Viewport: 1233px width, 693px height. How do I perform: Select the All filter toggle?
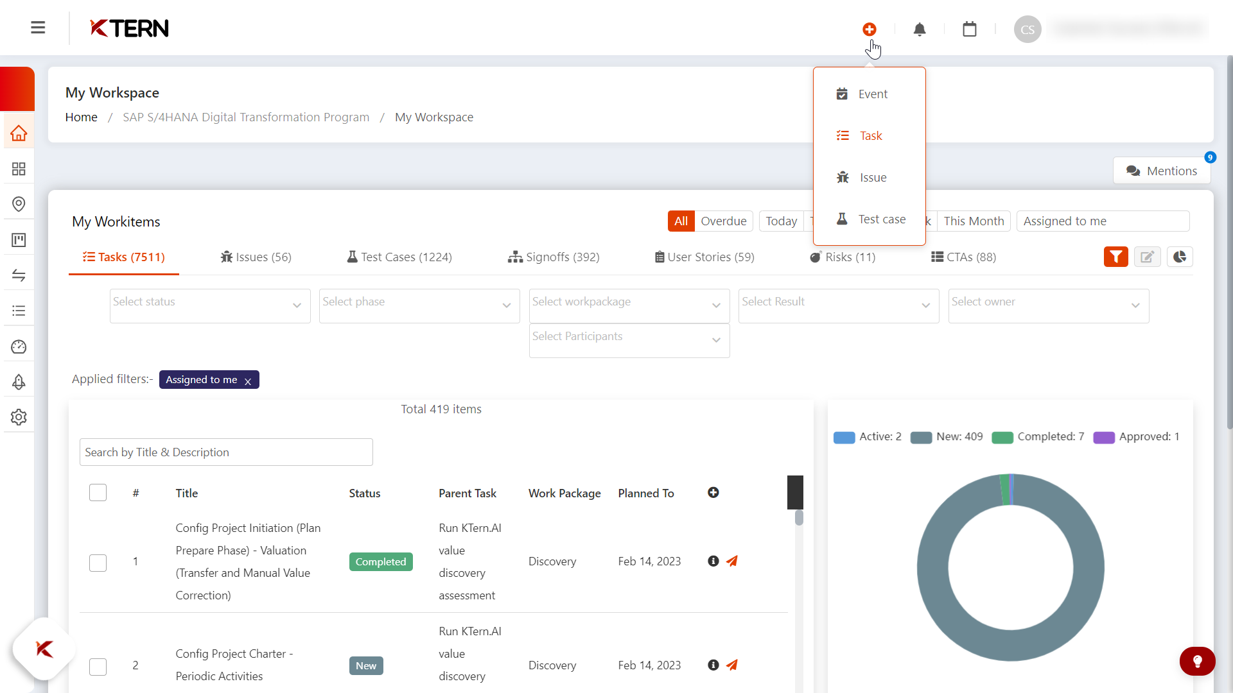click(681, 221)
